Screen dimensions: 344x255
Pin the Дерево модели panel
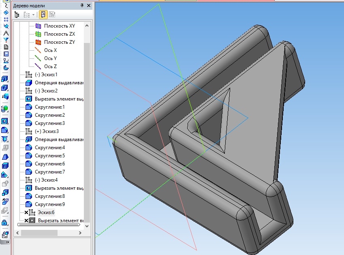point(82,6)
